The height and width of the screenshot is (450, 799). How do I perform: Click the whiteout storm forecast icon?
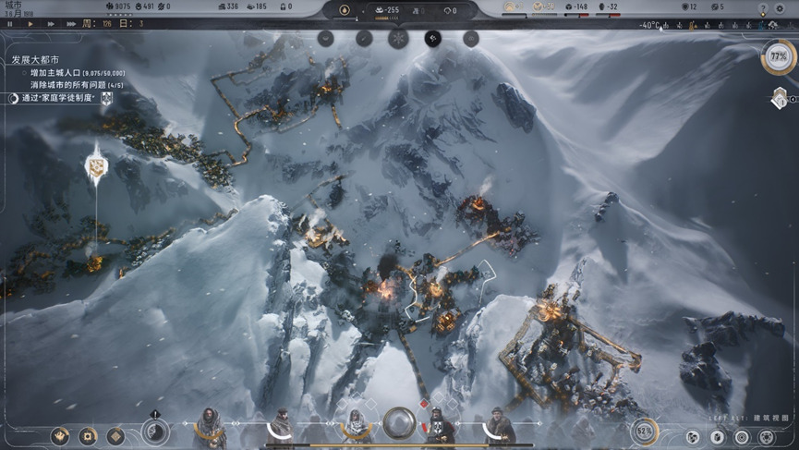(773, 25)
